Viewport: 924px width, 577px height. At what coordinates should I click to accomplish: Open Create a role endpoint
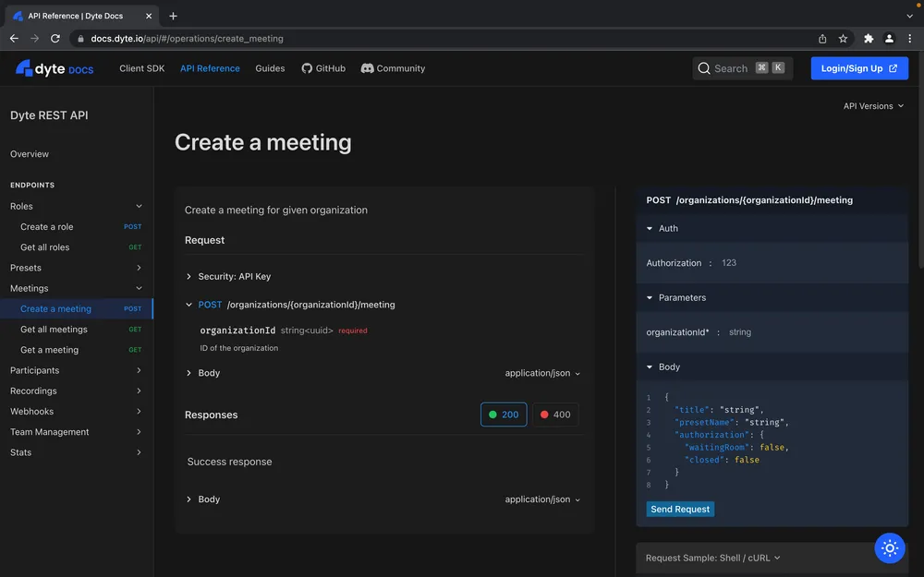click(x=76, y=227)
